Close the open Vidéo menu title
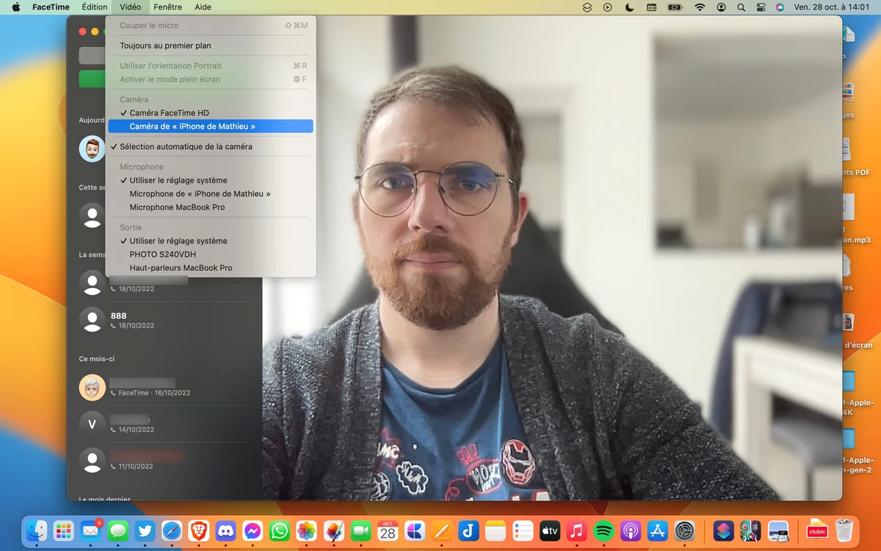 130,7
